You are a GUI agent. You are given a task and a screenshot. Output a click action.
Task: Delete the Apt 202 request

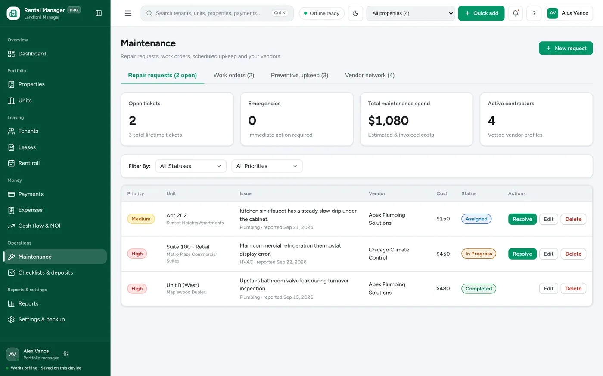click(x=573, y=219)
